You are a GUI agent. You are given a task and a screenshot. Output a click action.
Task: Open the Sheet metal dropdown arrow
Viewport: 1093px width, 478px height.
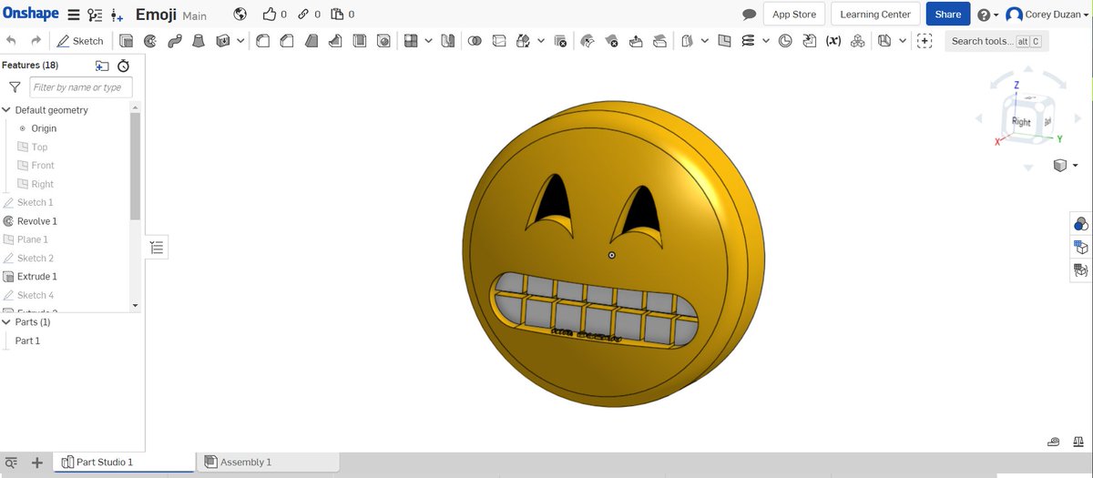point(903,41)
